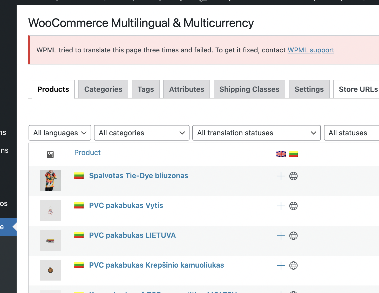Click the PVC pakabukas Vytis thumbnail
The image size is (379, 293).
[50, 211]
